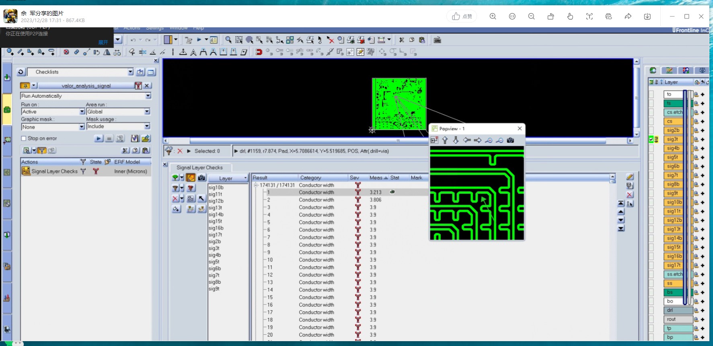Open the second pencil tab in layer panel
The height and width of the screenshot is (346, 713).
670,70
